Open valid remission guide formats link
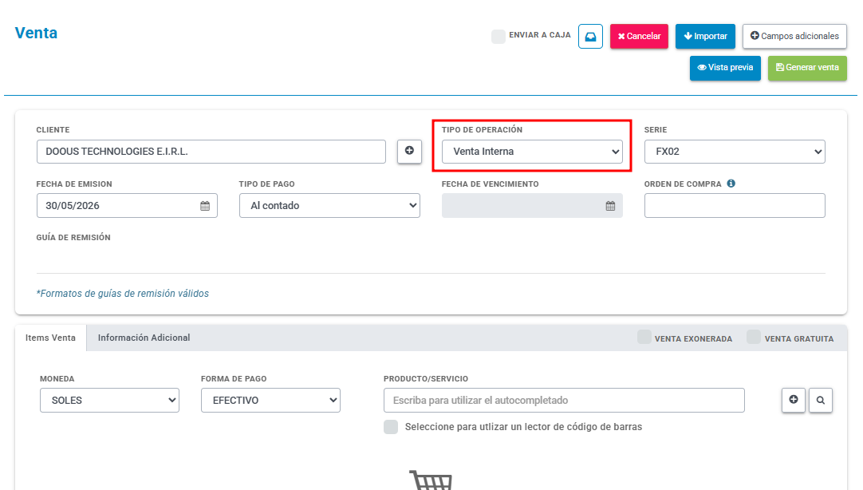The image size is (863, 490). tap(123, 294)
